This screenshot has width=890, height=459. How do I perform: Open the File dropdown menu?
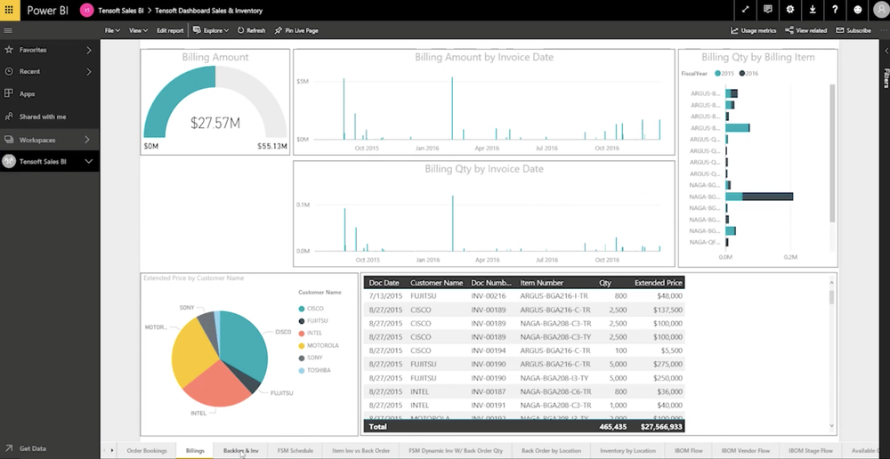112,30
